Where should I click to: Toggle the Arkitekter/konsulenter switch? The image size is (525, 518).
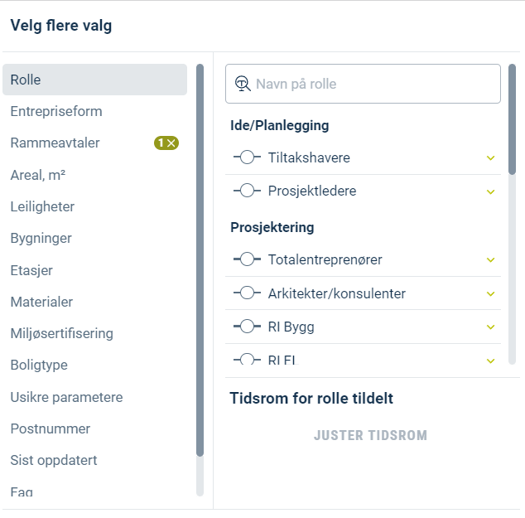(247, 293)
